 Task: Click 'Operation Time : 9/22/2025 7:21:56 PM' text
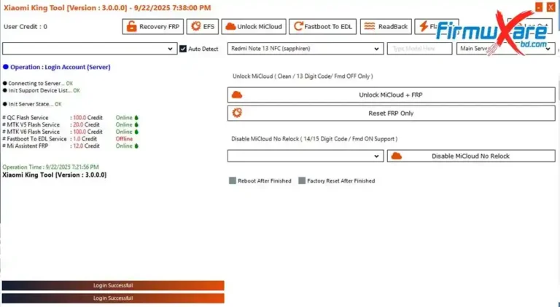tap(50, 167)
